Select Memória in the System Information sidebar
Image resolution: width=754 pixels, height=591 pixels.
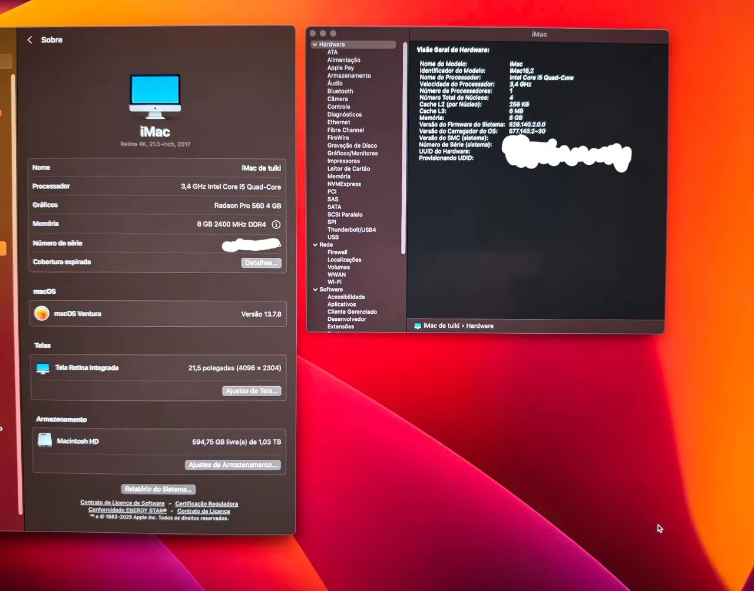339,177
